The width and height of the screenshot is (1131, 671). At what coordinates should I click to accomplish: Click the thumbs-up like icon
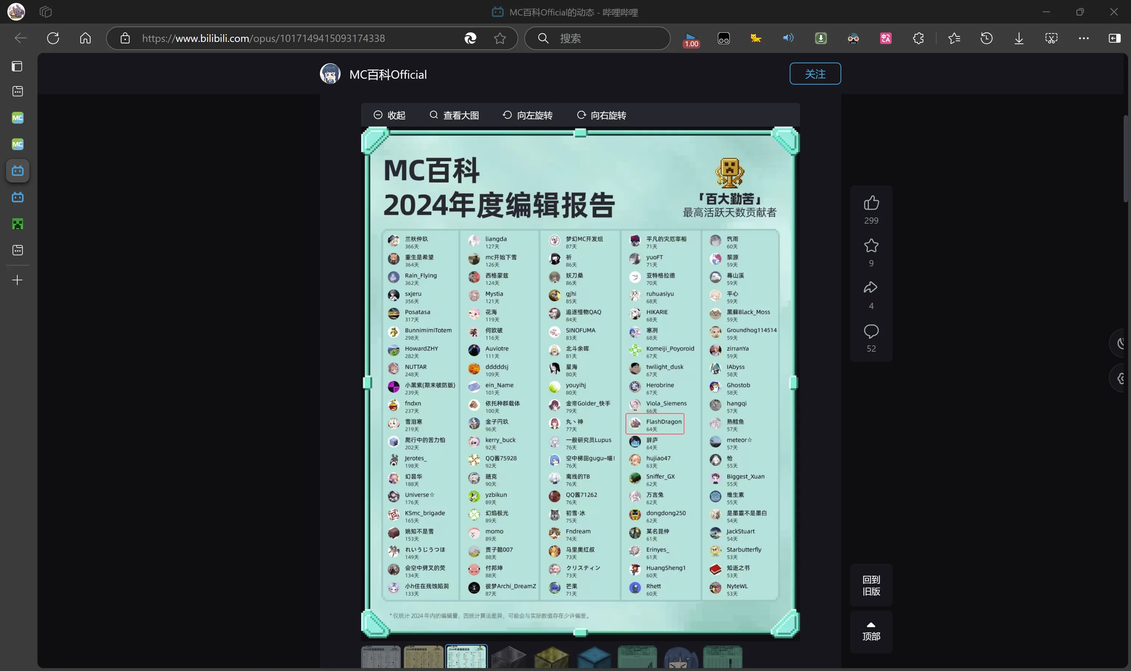click(x=871, y=203)
